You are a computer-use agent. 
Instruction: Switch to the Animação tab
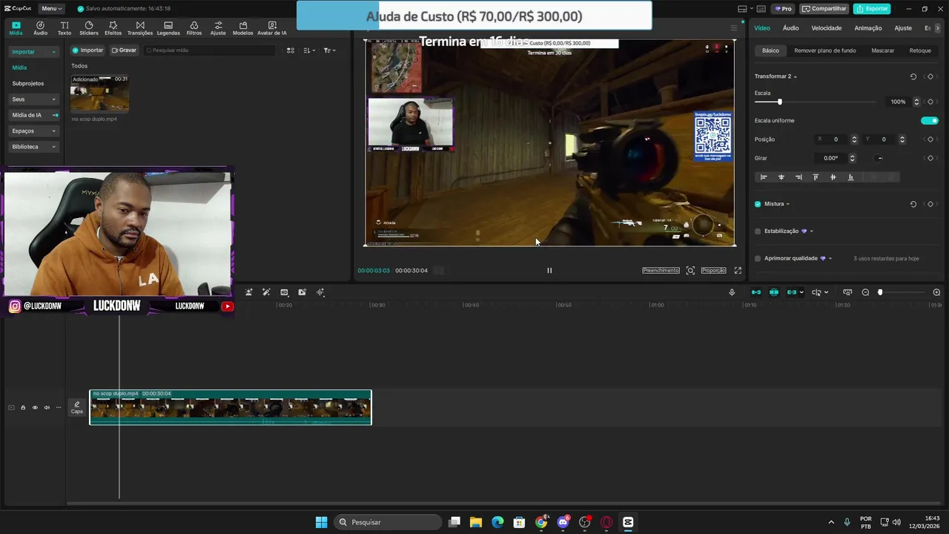(x=867, y=28)
